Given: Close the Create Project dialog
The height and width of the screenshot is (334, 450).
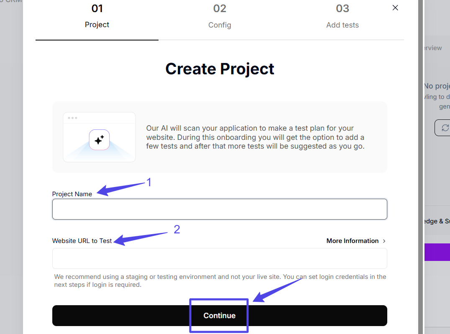Looking at the screenshot, I should [395, 8].
